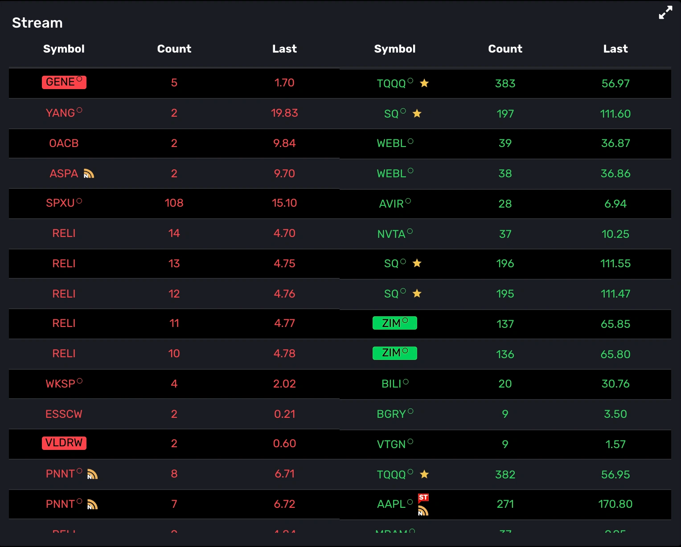This screenshot has height=547, width=681.
Task: Sort by the left Count column header
Action: pyautogui.click(x=174, y=49)
